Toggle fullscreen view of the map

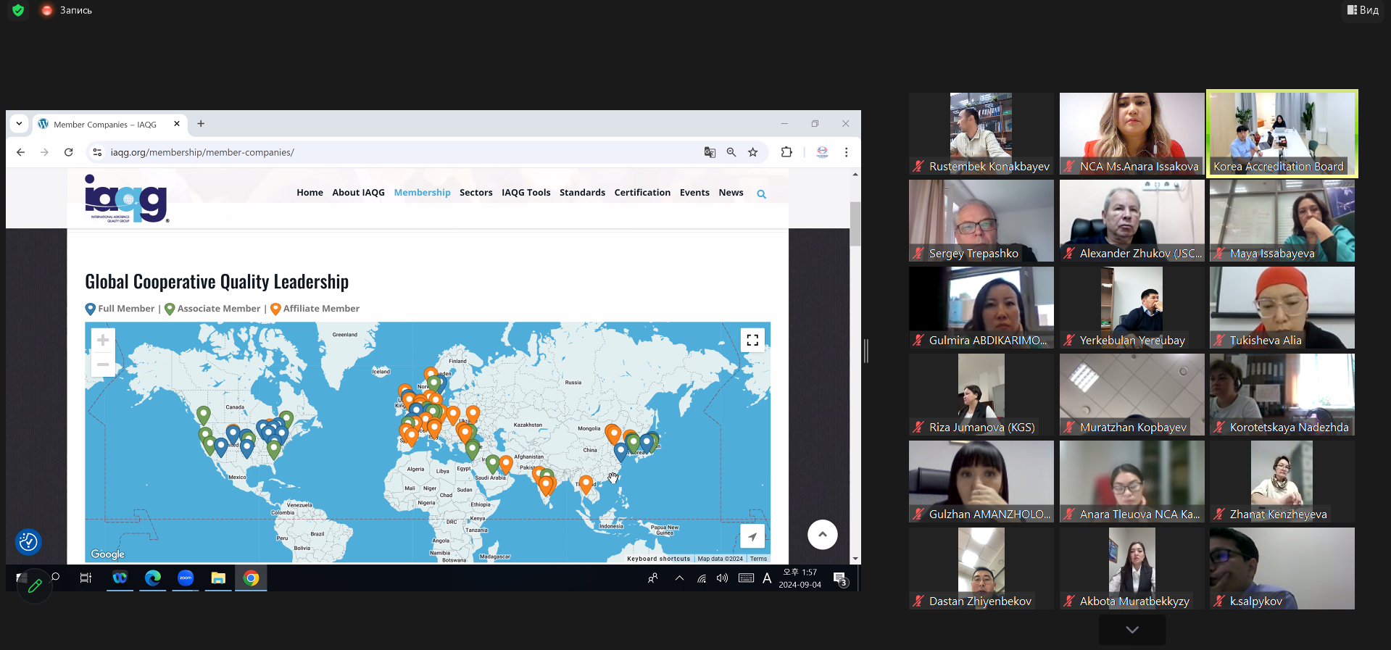tap(752, 340)
